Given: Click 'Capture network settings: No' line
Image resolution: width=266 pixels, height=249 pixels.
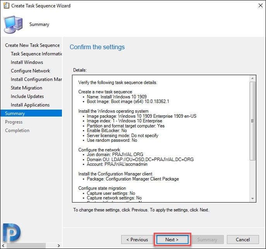Looking at the screenshot, I should 114,198.
